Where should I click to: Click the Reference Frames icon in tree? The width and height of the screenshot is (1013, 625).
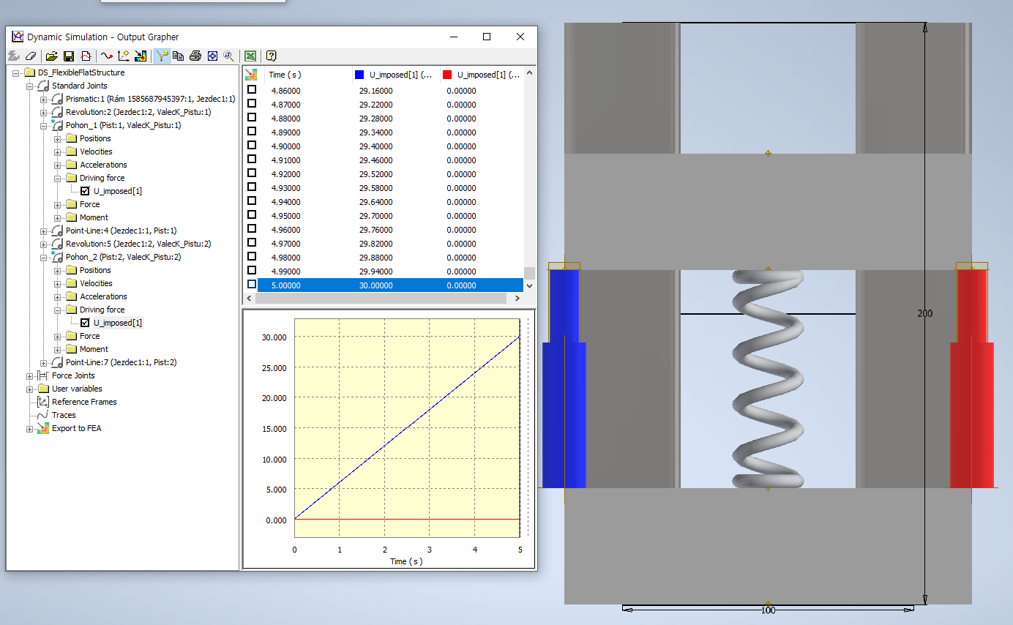pos(43,402)
